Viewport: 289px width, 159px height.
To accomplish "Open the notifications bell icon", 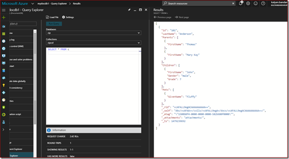I will [x=241, y=3].
